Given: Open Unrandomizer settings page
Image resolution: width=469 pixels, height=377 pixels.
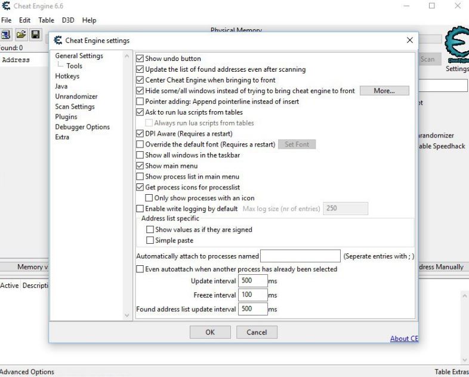Looking at the screenshot, I should click(x=76, y=96).
